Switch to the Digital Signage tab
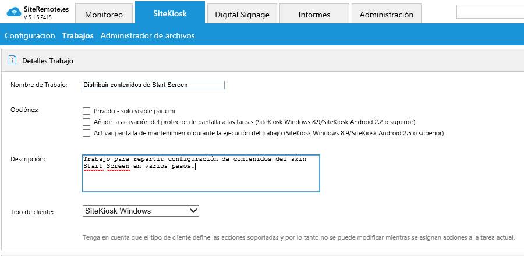524x256 pixels. click(242, 15)
